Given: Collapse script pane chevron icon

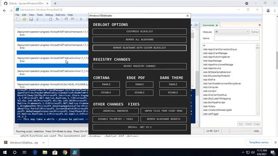Looking at the screenshot, I should 196,25.
